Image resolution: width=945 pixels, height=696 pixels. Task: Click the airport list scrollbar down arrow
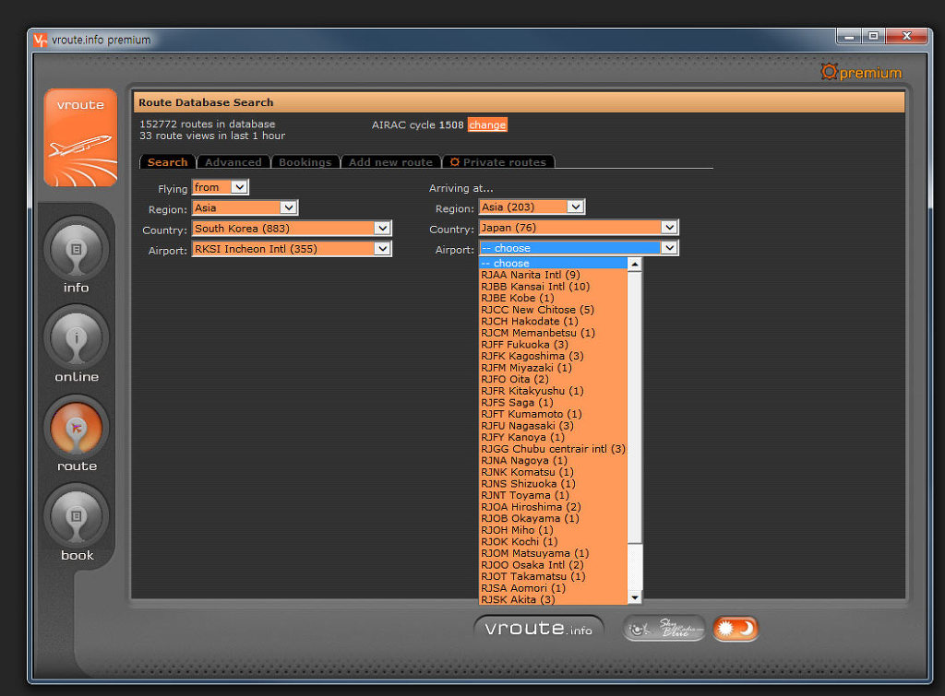[634, 596]
